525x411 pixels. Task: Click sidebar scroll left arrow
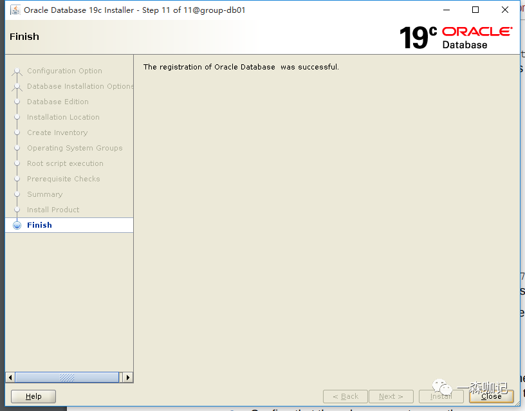pos(10,378)
